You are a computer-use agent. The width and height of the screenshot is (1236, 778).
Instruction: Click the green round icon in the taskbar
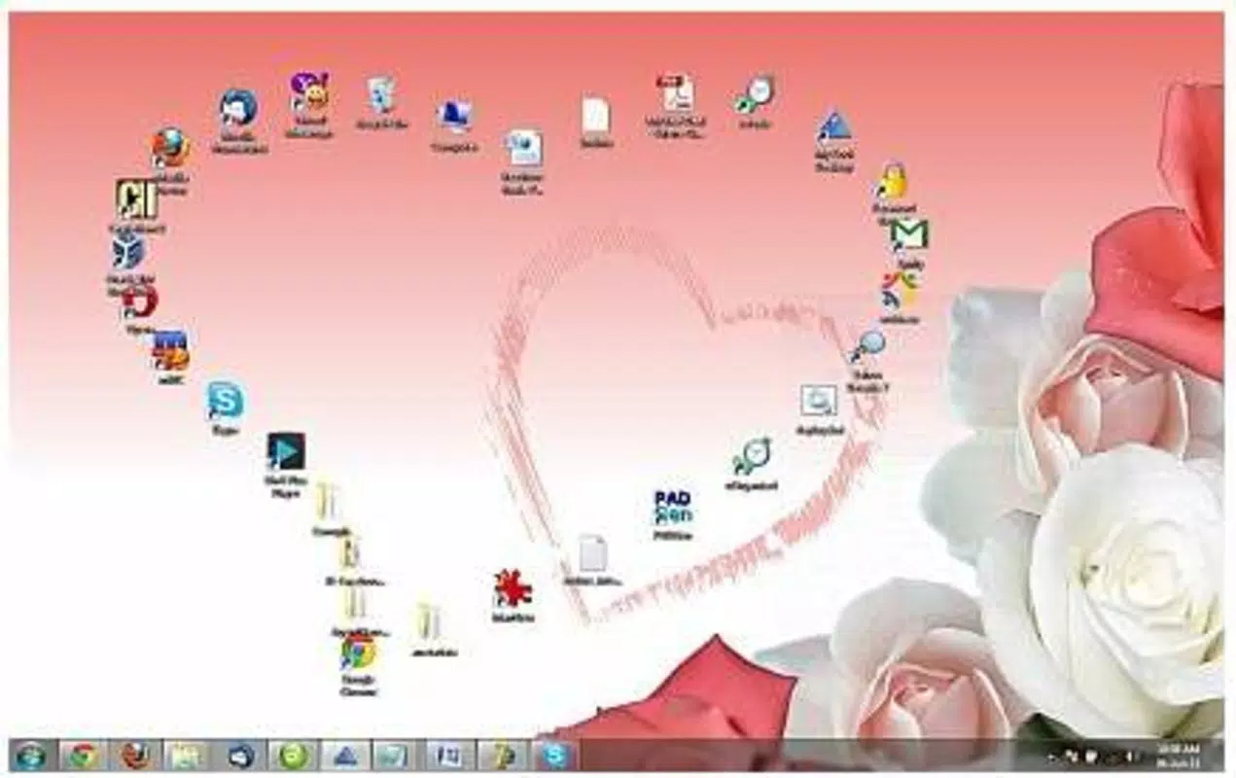coord(291,756)
